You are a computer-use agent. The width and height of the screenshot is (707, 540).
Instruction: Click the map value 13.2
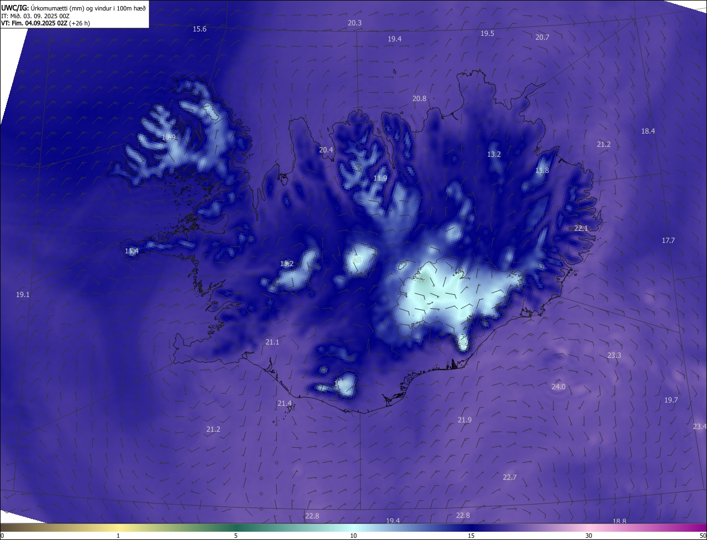coord(494,154)
